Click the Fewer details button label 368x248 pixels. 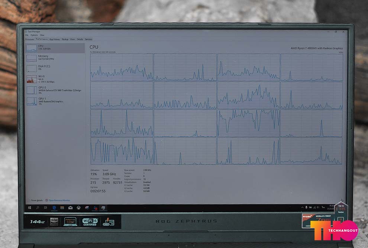(x=37, y=200)
